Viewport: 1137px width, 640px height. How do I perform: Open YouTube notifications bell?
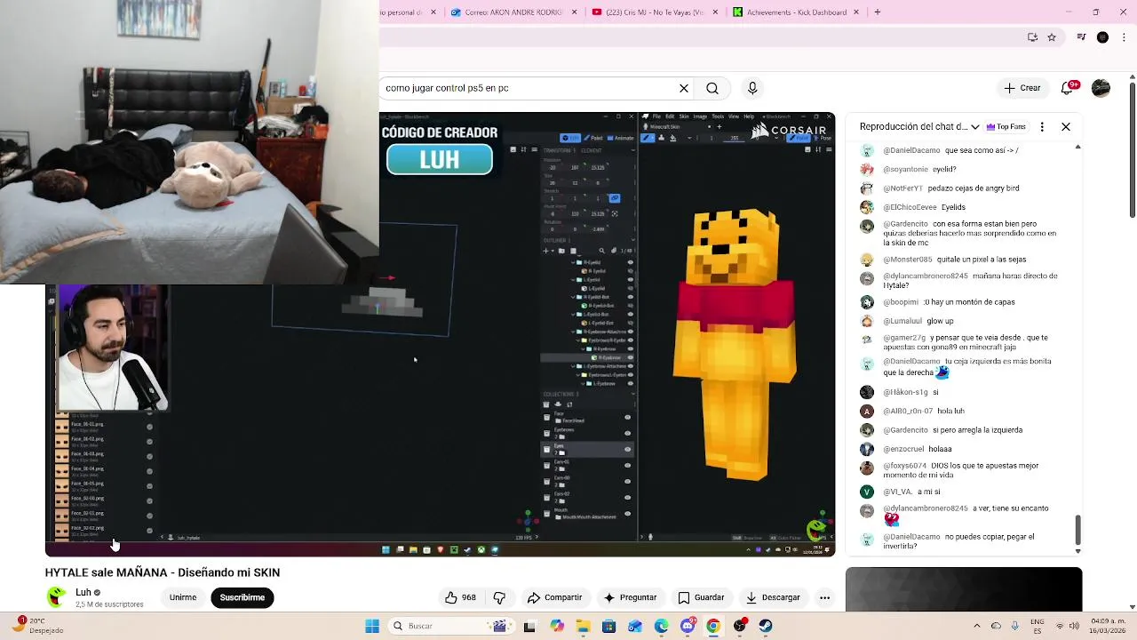[x=1069, y=88]
